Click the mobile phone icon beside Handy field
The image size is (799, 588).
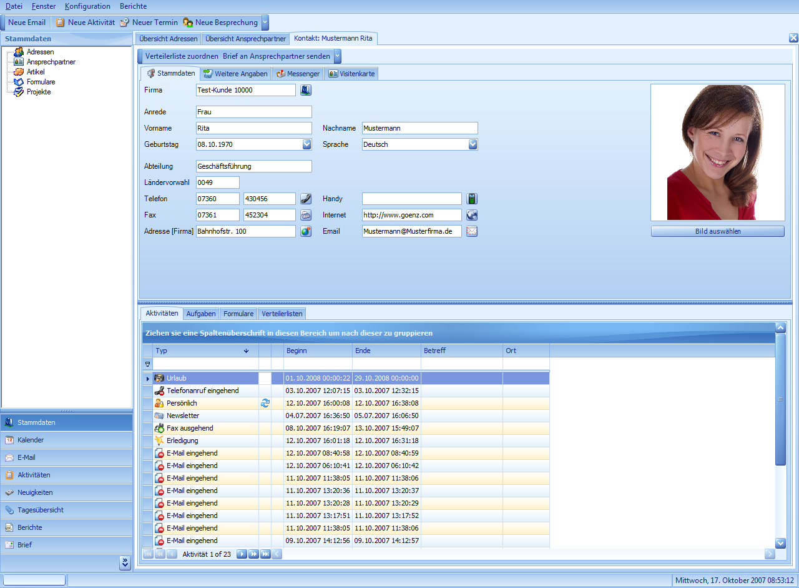click(x=472, y=199)
